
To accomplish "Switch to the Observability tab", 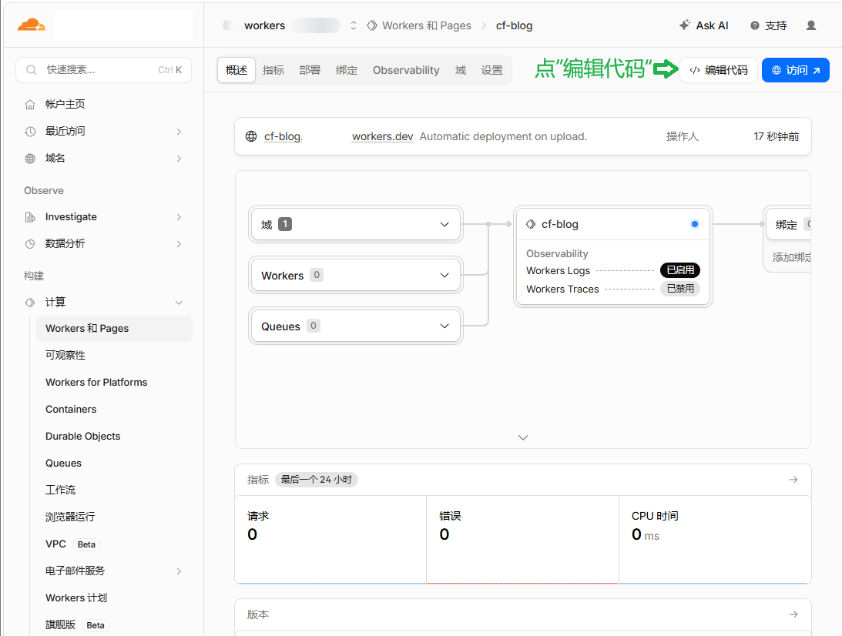I will pos(406,70).
